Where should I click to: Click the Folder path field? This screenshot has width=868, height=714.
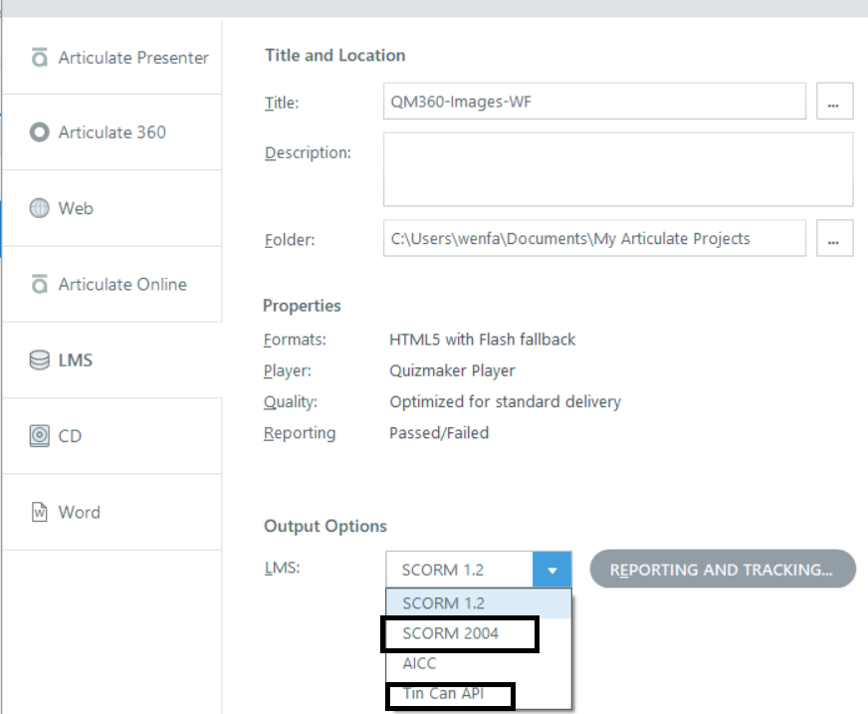593,239
